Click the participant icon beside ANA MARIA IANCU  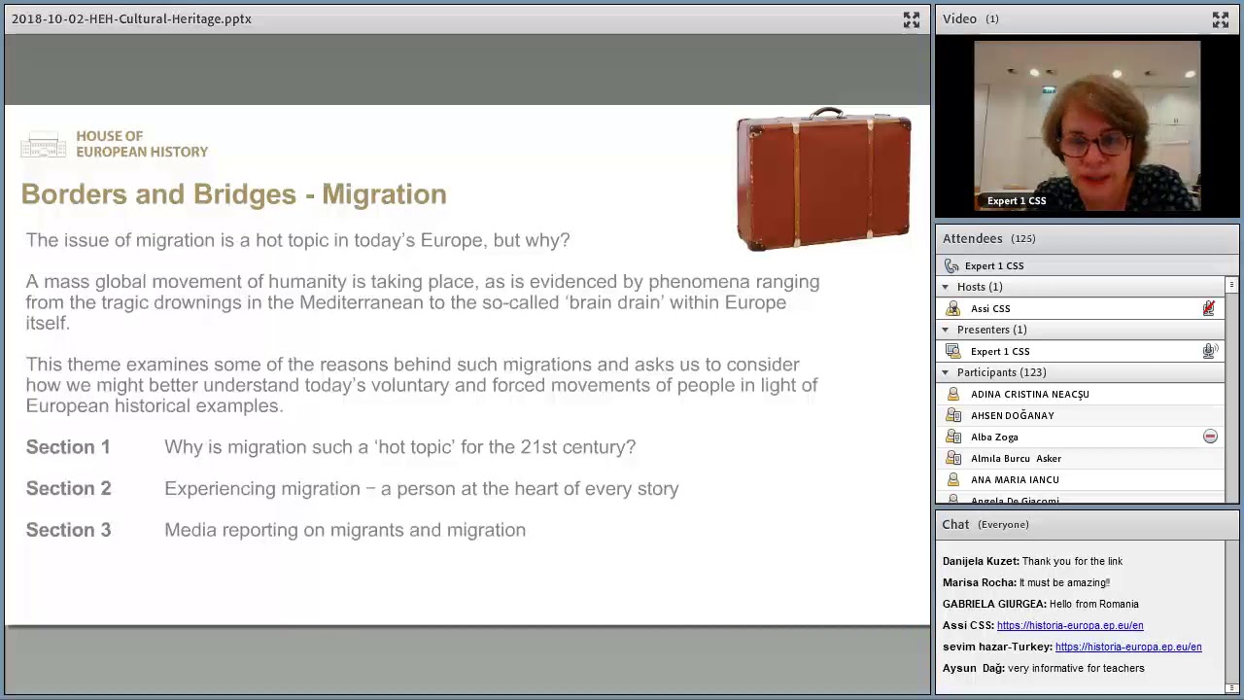[x=952, y=479]
